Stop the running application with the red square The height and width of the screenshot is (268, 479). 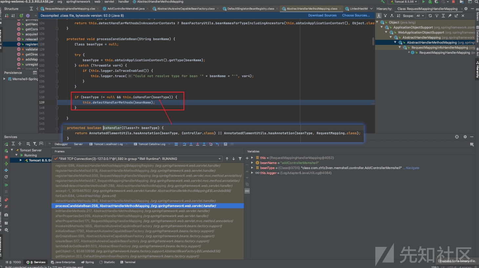pyautogui.click(x=453, y=2)
